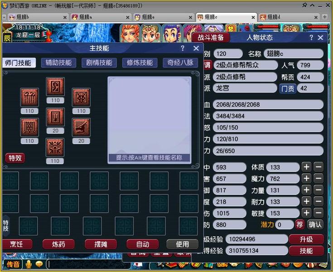
Task: Open the tab list dropdown arrow
Action: [x=4, y=17]
